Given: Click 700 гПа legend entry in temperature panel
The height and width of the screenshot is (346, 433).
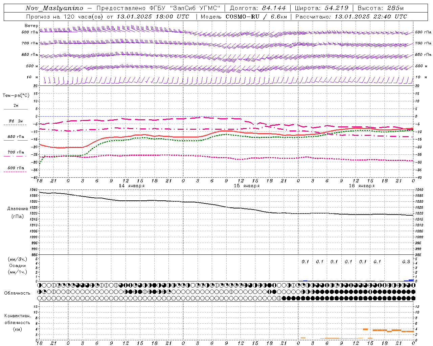Looking at the screenshot, I should pos(16,152).
